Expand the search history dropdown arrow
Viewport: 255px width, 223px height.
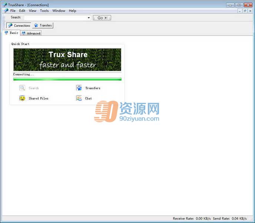89,17
